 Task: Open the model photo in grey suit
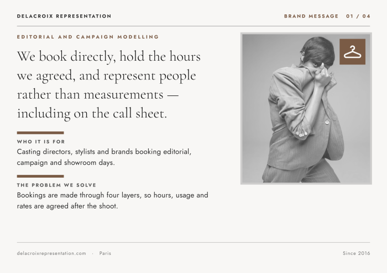[x=306, y=108]
